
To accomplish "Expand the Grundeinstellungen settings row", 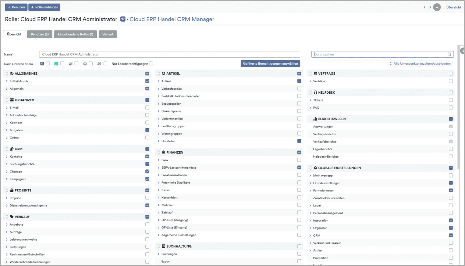I will tap(310, 183).
